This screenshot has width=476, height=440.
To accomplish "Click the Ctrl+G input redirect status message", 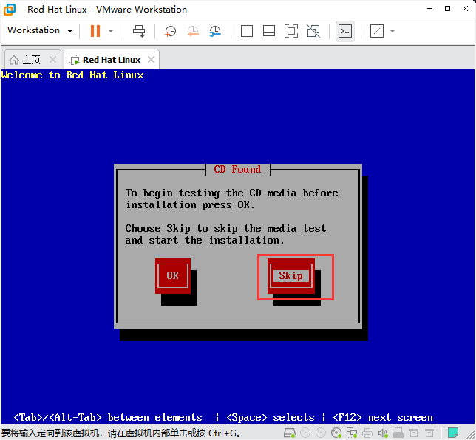I will [x=121, y=433].
